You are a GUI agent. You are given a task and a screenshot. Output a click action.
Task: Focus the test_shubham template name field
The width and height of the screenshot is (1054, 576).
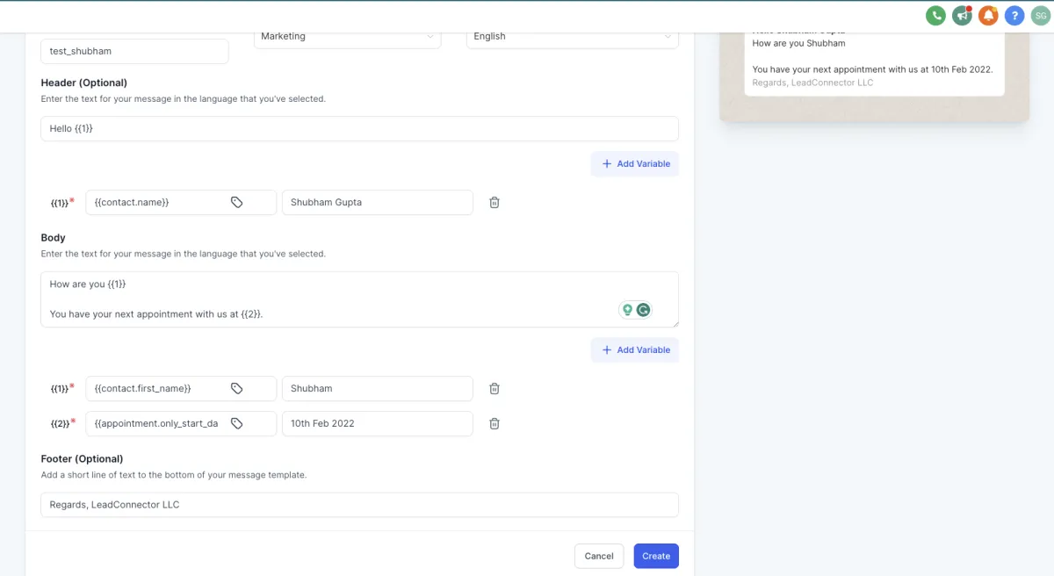[x=134, y=51]
